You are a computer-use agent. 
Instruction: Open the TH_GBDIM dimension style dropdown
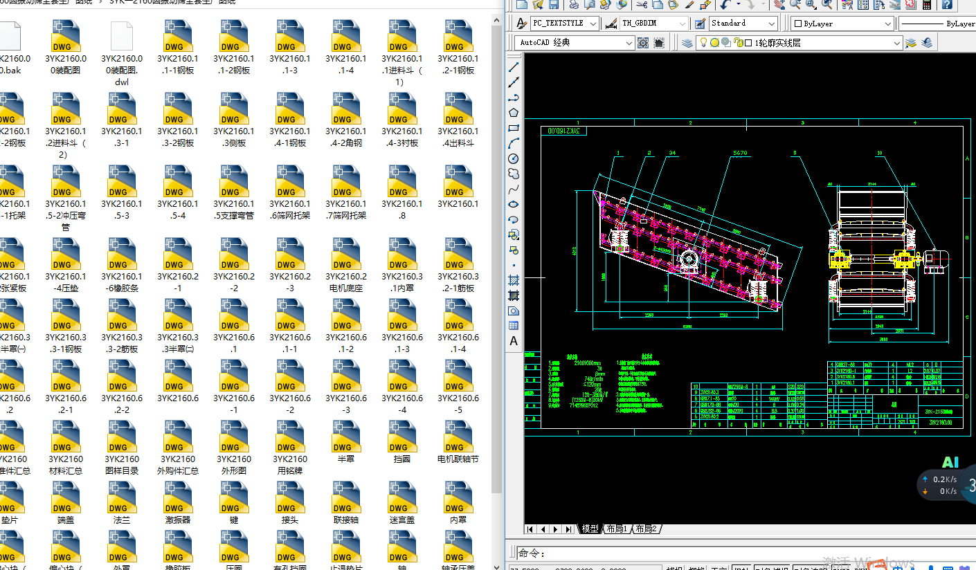[653, 24]
